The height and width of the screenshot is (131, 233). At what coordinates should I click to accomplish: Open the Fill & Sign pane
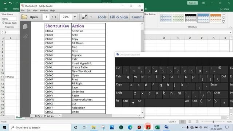[x=119, y=17]
